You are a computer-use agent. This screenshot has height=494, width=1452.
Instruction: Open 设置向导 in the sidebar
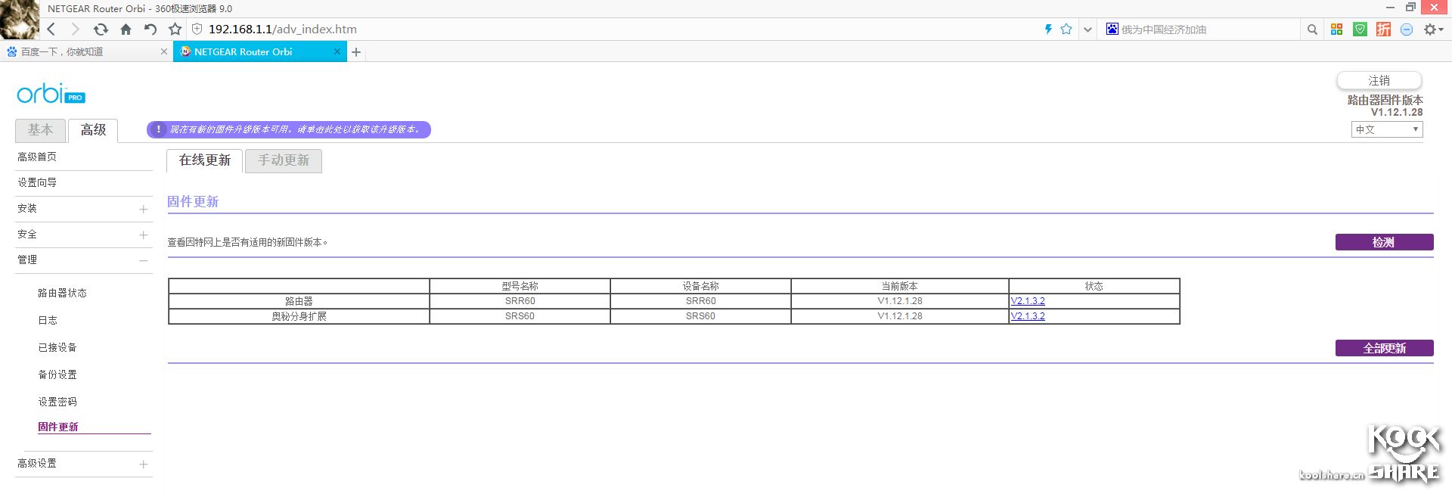pyautogui.click(x=37, y=182)
